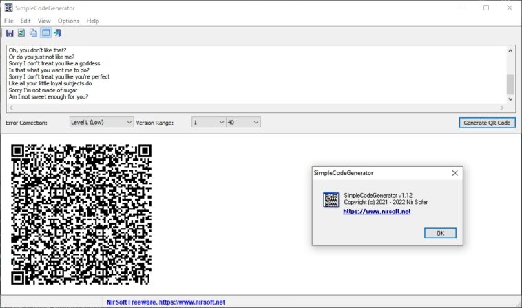The image size is (522, 308).
Task: Open the minimum Version Range dropdown showing 1
Action: [x=209, y=122]
